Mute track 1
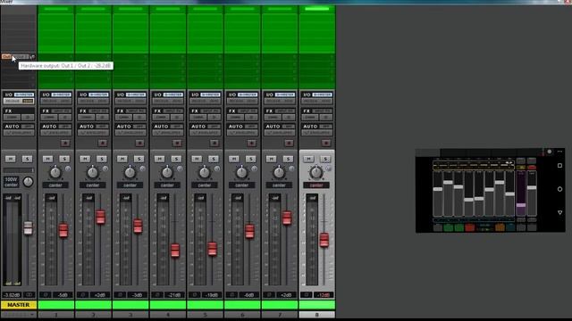Image resolution: width=572 pixels, height=321 pixels. point(47,159)
